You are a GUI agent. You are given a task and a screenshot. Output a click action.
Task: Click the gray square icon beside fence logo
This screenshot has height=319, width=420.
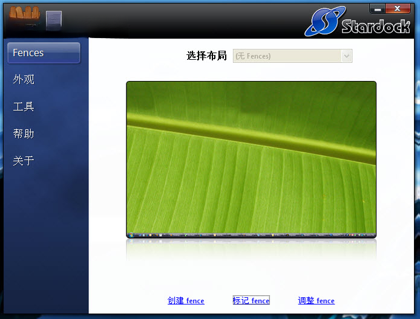54,20
